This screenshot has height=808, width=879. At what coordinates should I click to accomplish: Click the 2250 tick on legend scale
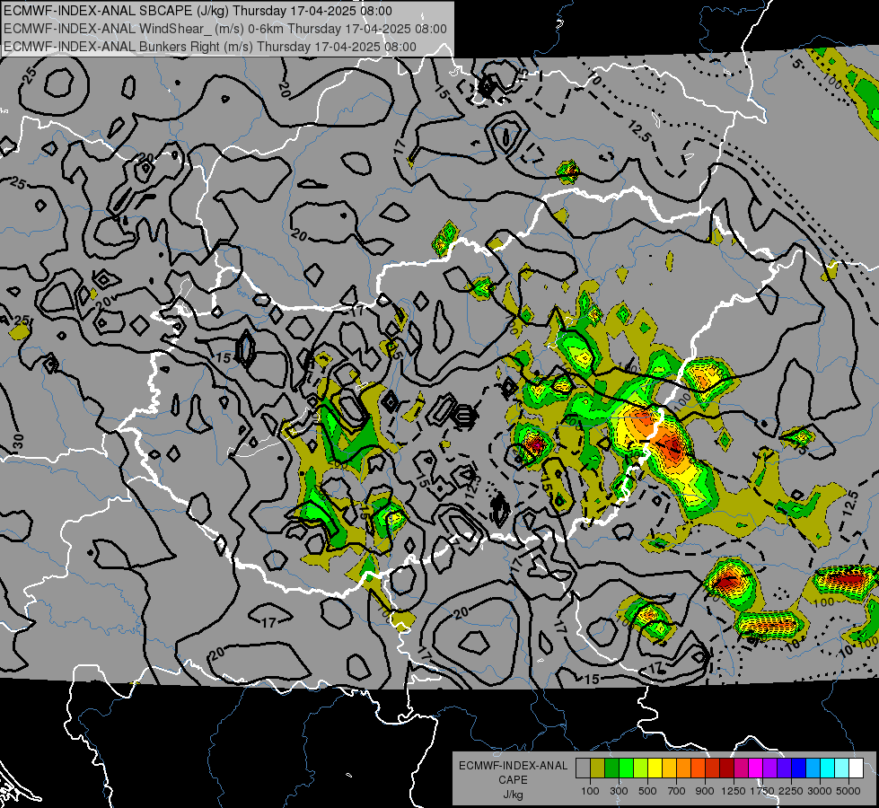pyautogui.click(x=792, y=791)
